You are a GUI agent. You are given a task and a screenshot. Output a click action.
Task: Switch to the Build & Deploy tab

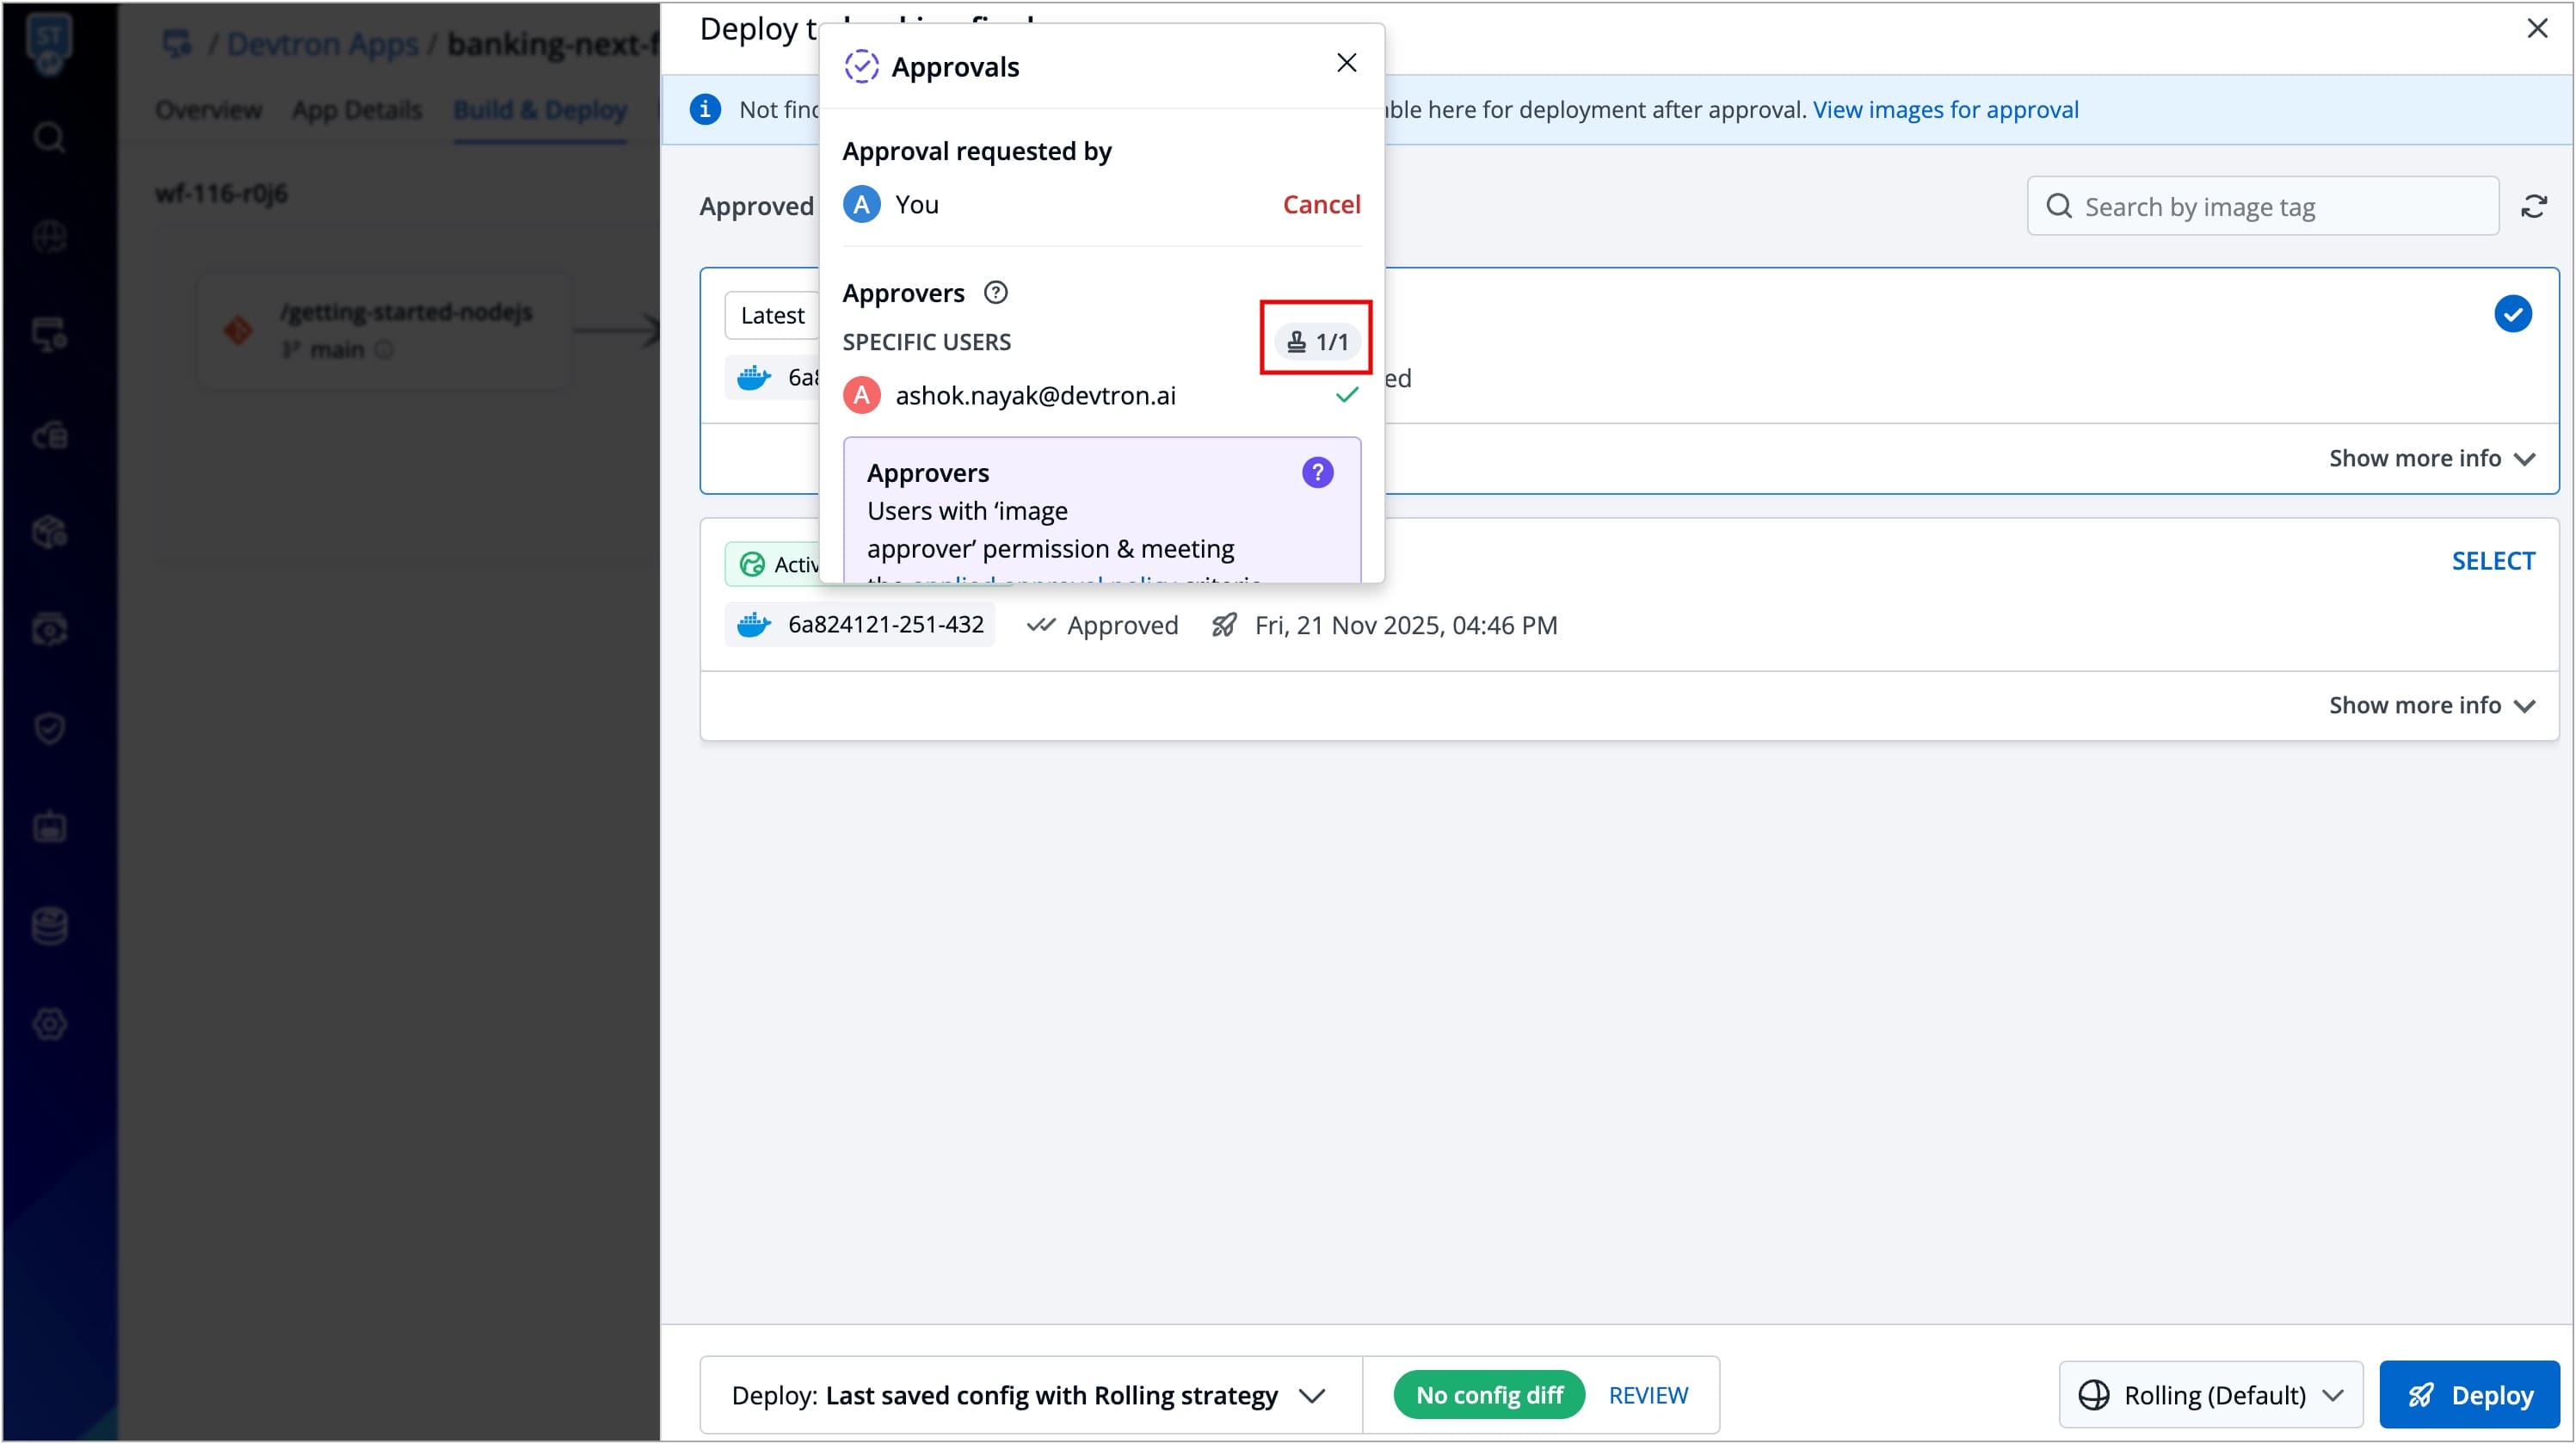(x=540, y=110)
